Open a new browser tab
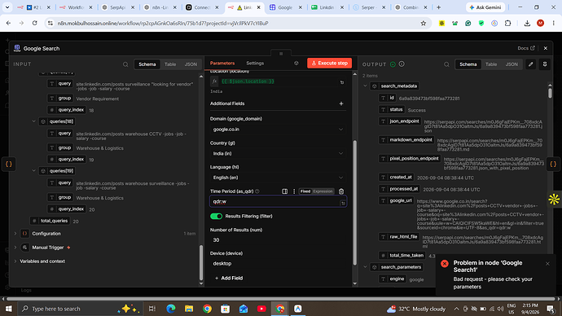562x316 pixels. coord(438,7)
